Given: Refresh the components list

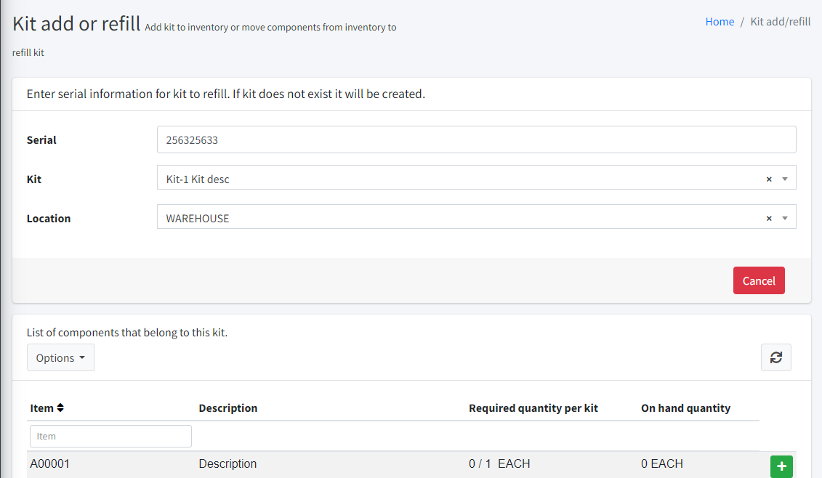Looking at the screenshot, I should (775, 357).
